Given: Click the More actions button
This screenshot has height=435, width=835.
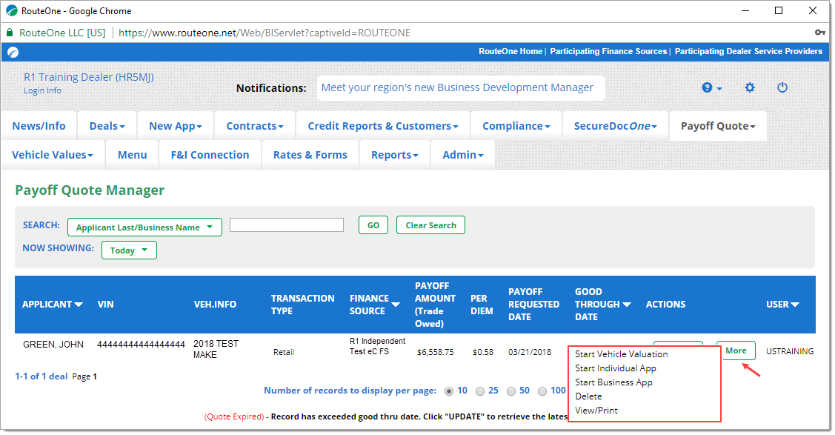Looking at the screenshot, I should coord(736,351).
